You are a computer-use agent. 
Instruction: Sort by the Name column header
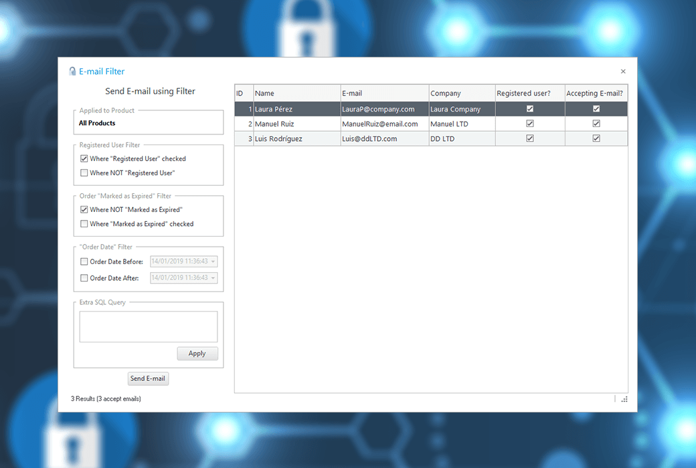(296, 93)
